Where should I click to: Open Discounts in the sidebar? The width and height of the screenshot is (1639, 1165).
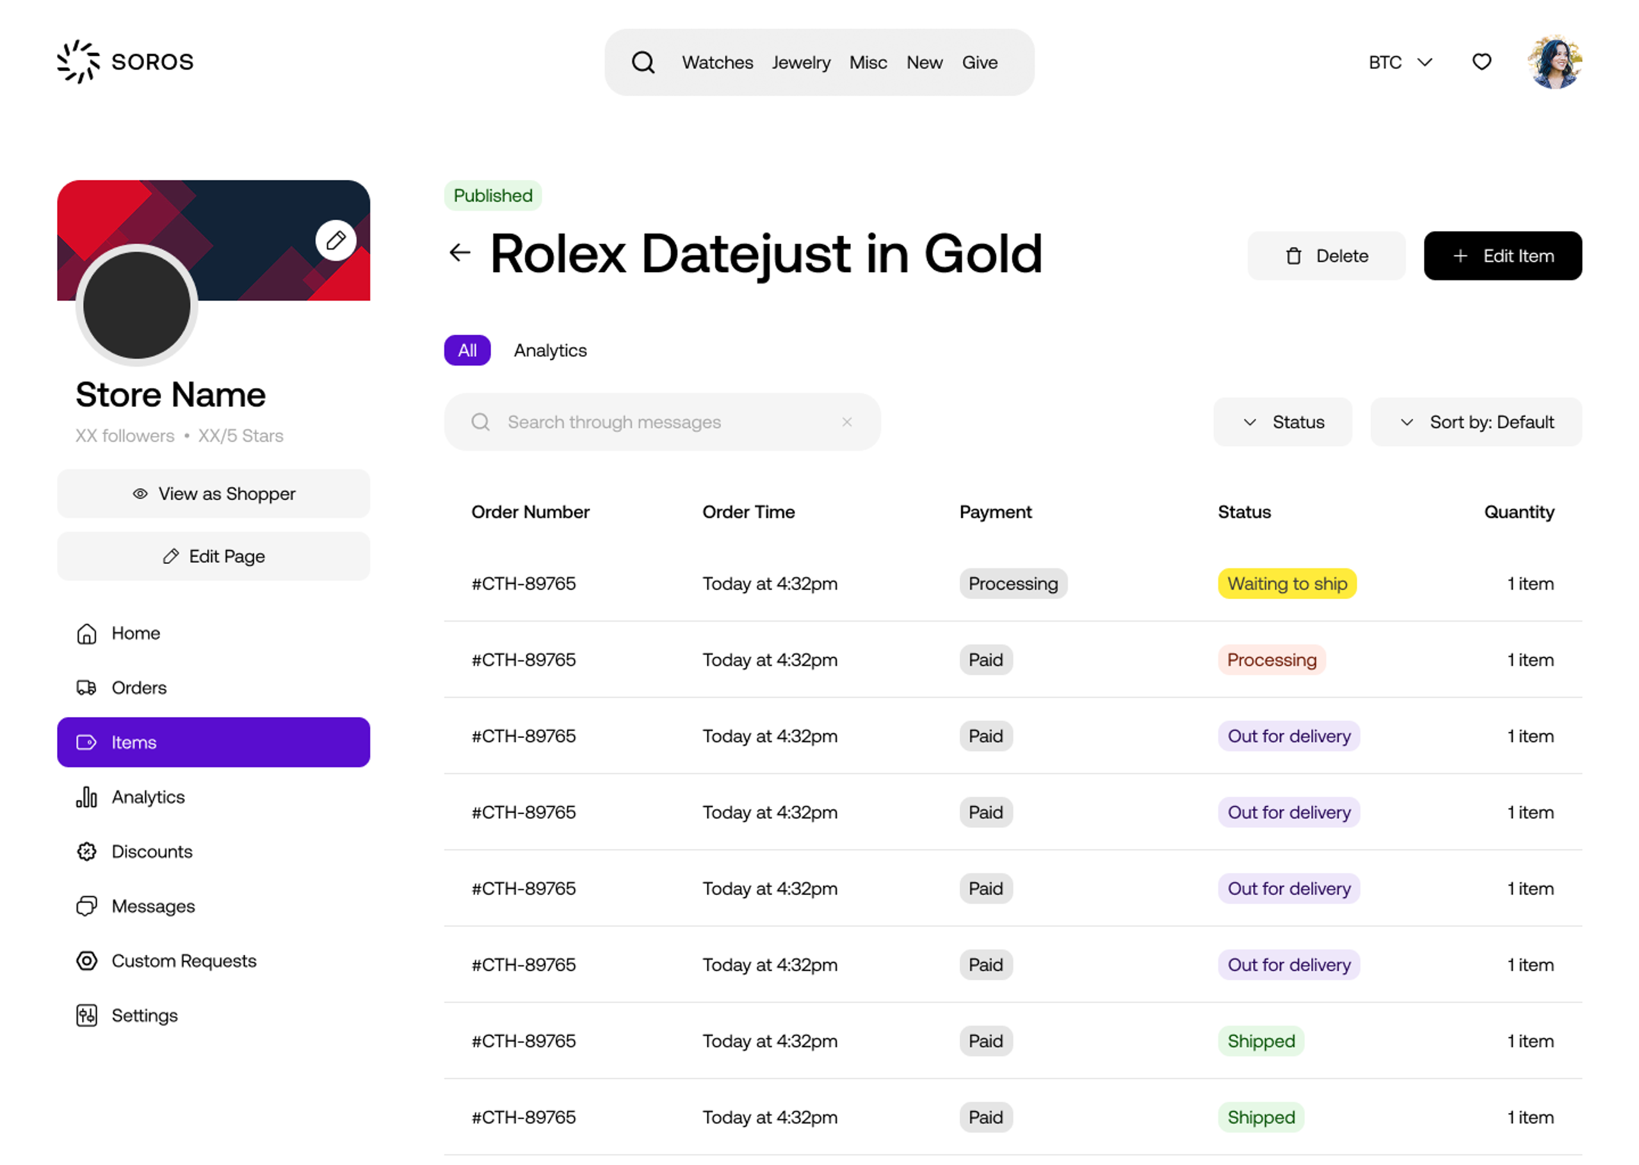click(x=214, y=851)
